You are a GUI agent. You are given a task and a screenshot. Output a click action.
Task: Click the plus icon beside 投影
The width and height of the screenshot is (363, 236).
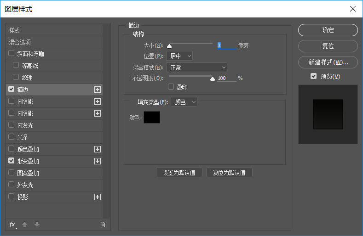click(x=98, y=197)
